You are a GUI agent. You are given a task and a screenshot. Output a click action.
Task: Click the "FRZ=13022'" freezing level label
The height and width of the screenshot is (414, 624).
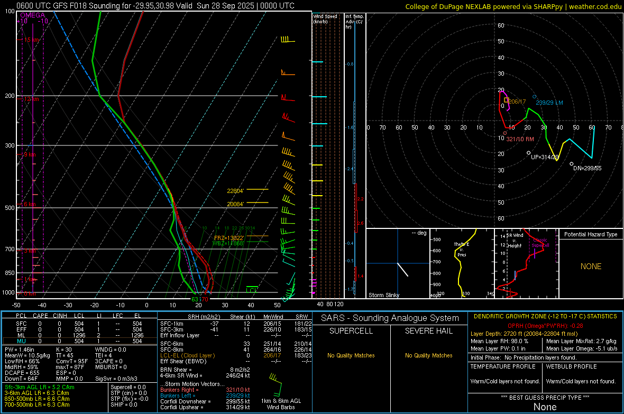[x=229, y=238]
